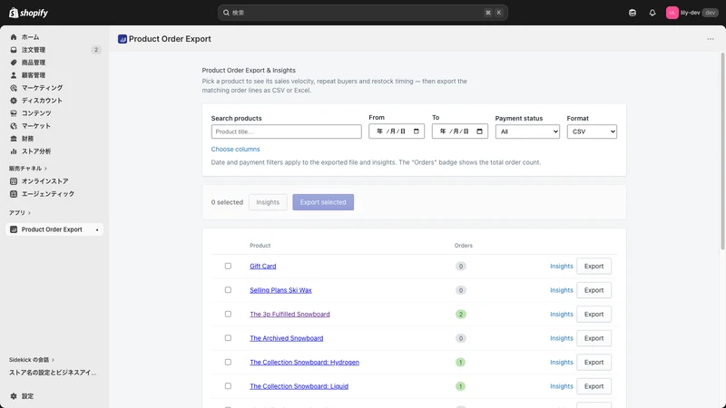Open products tag icon (商品管理)
The height and width of the screenshot is (408, 726).
point(14,63)
